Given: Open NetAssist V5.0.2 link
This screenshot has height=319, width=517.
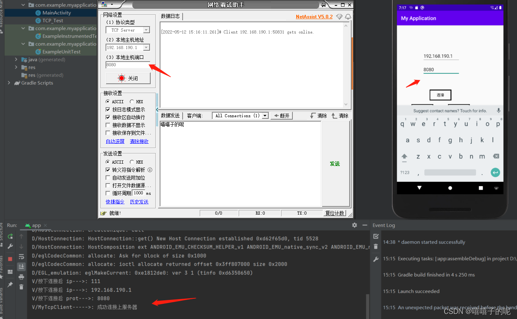Looking at the screenshot, I should pos(314,17).
